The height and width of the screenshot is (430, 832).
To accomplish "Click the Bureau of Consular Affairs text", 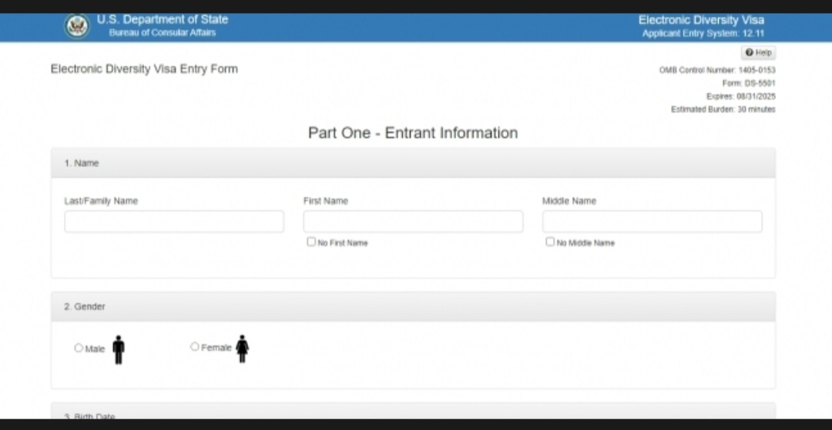I will tap(163, 32).
